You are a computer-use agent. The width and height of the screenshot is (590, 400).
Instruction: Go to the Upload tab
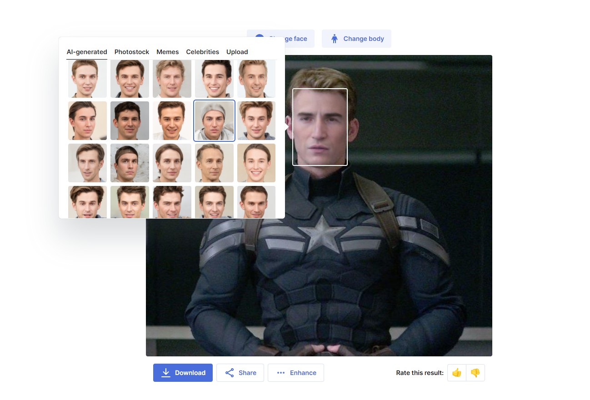pos(237,52)
